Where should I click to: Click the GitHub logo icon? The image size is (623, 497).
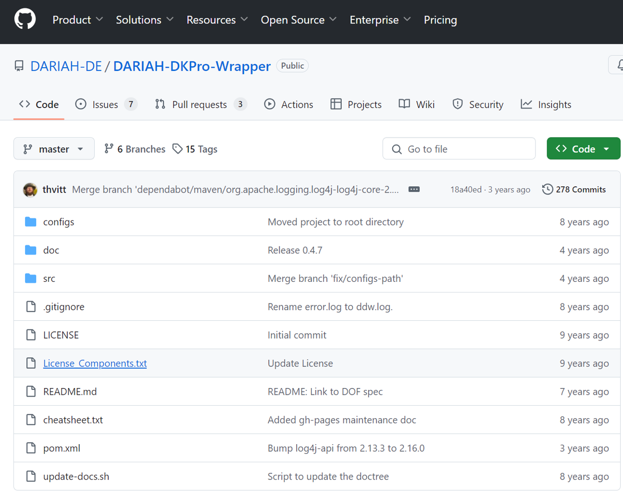(25, 19)
